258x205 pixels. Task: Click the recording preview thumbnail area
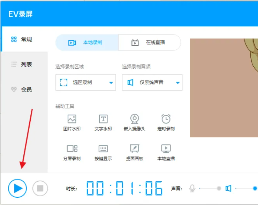(224, 88)
